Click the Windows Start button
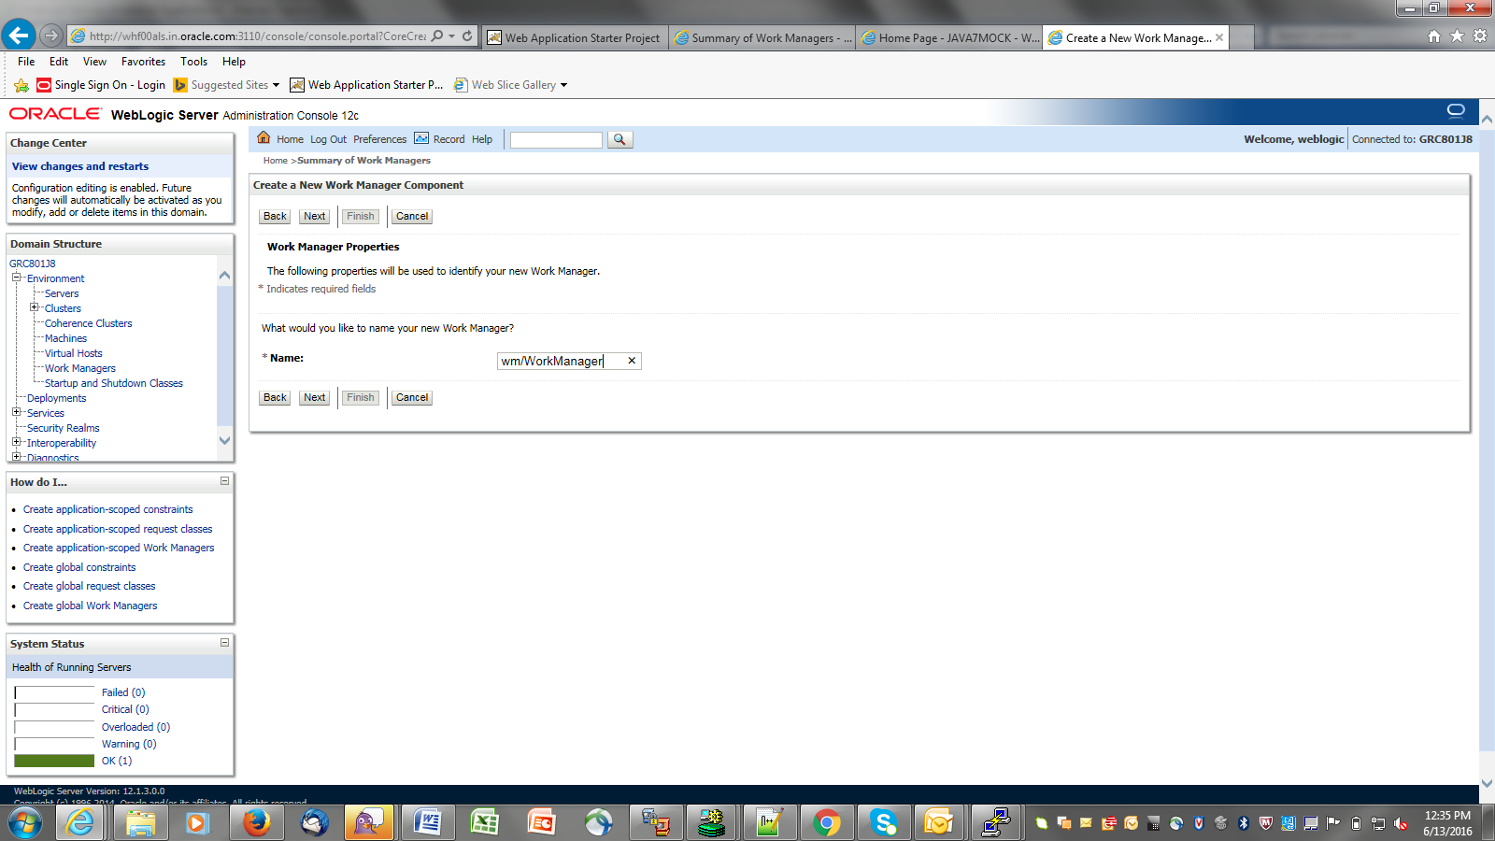 (x=25, y=823)
